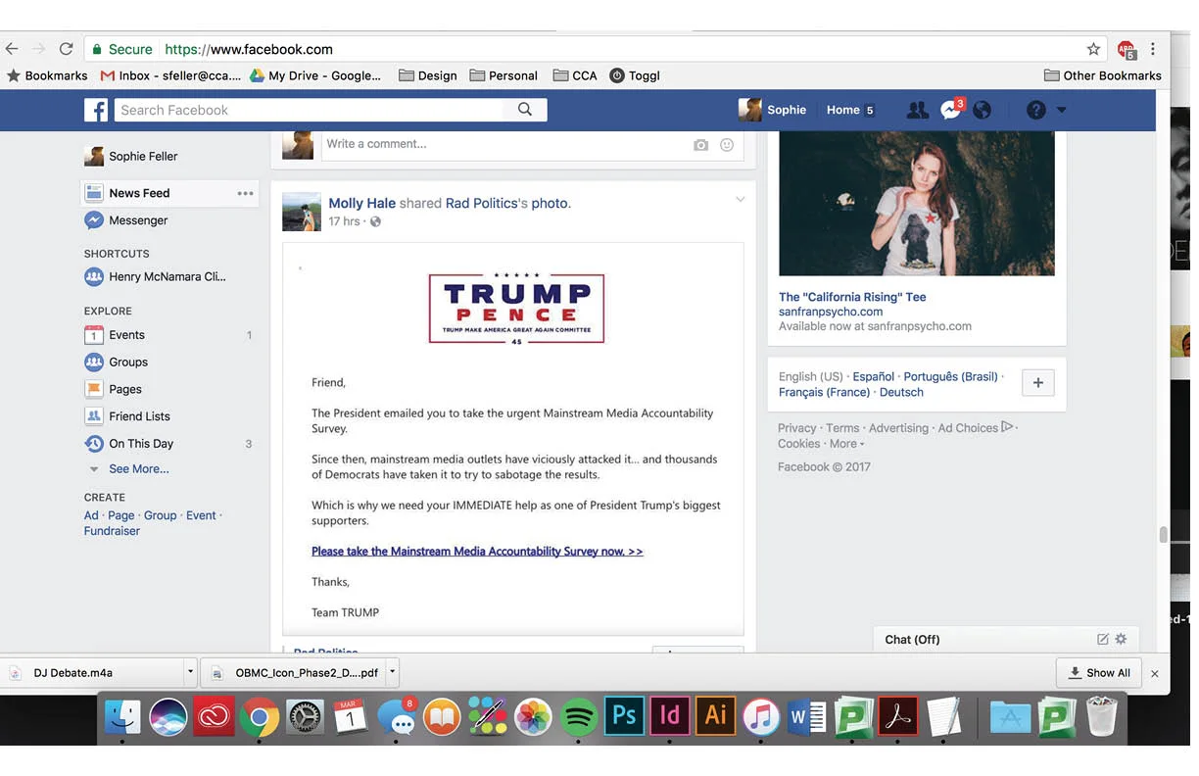Open OBMC_Icon PDF download menu arrow
The height and width of the screenshot is (776, 1199).
(392, 673)
